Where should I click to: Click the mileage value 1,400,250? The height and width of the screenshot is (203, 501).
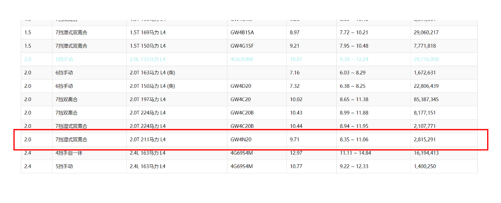425,166
